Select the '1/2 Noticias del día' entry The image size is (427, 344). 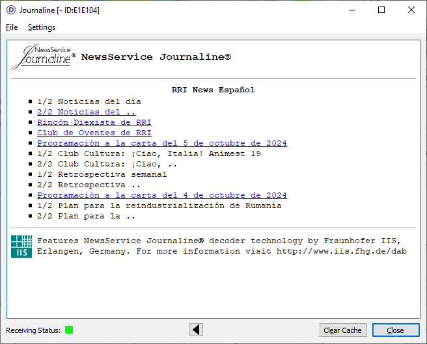click(89, 101)
